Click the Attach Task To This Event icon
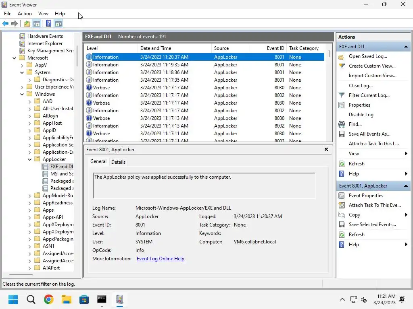413x309 pixels. click(341, 205)
